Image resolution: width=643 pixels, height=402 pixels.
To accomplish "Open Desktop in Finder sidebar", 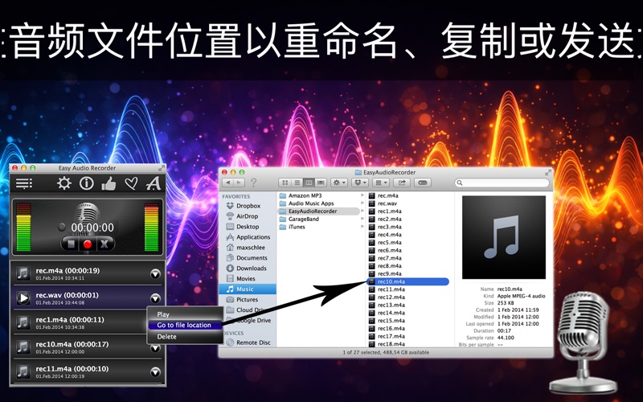I will pyautogui.click(x=247, y=227).
